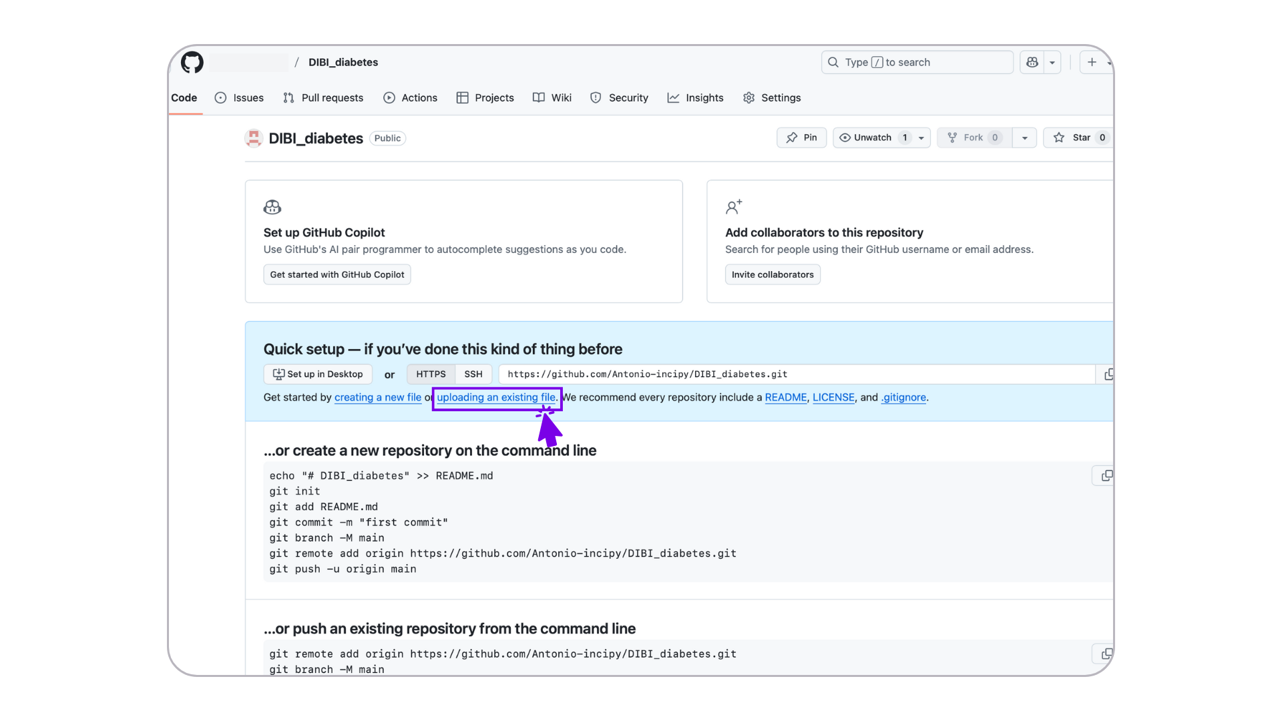1282x721 pixels.
Task: Open the 'creating a new file' link
Action: pos(378,397)
